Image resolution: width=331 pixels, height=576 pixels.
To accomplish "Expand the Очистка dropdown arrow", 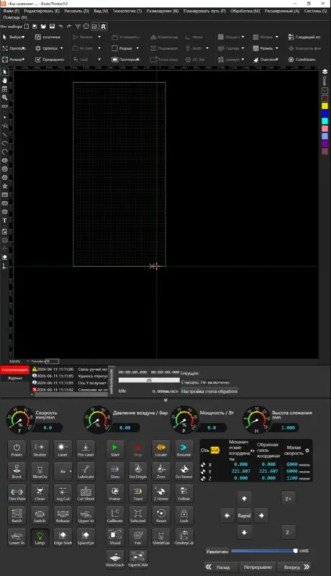I will [x=277, y=60].
